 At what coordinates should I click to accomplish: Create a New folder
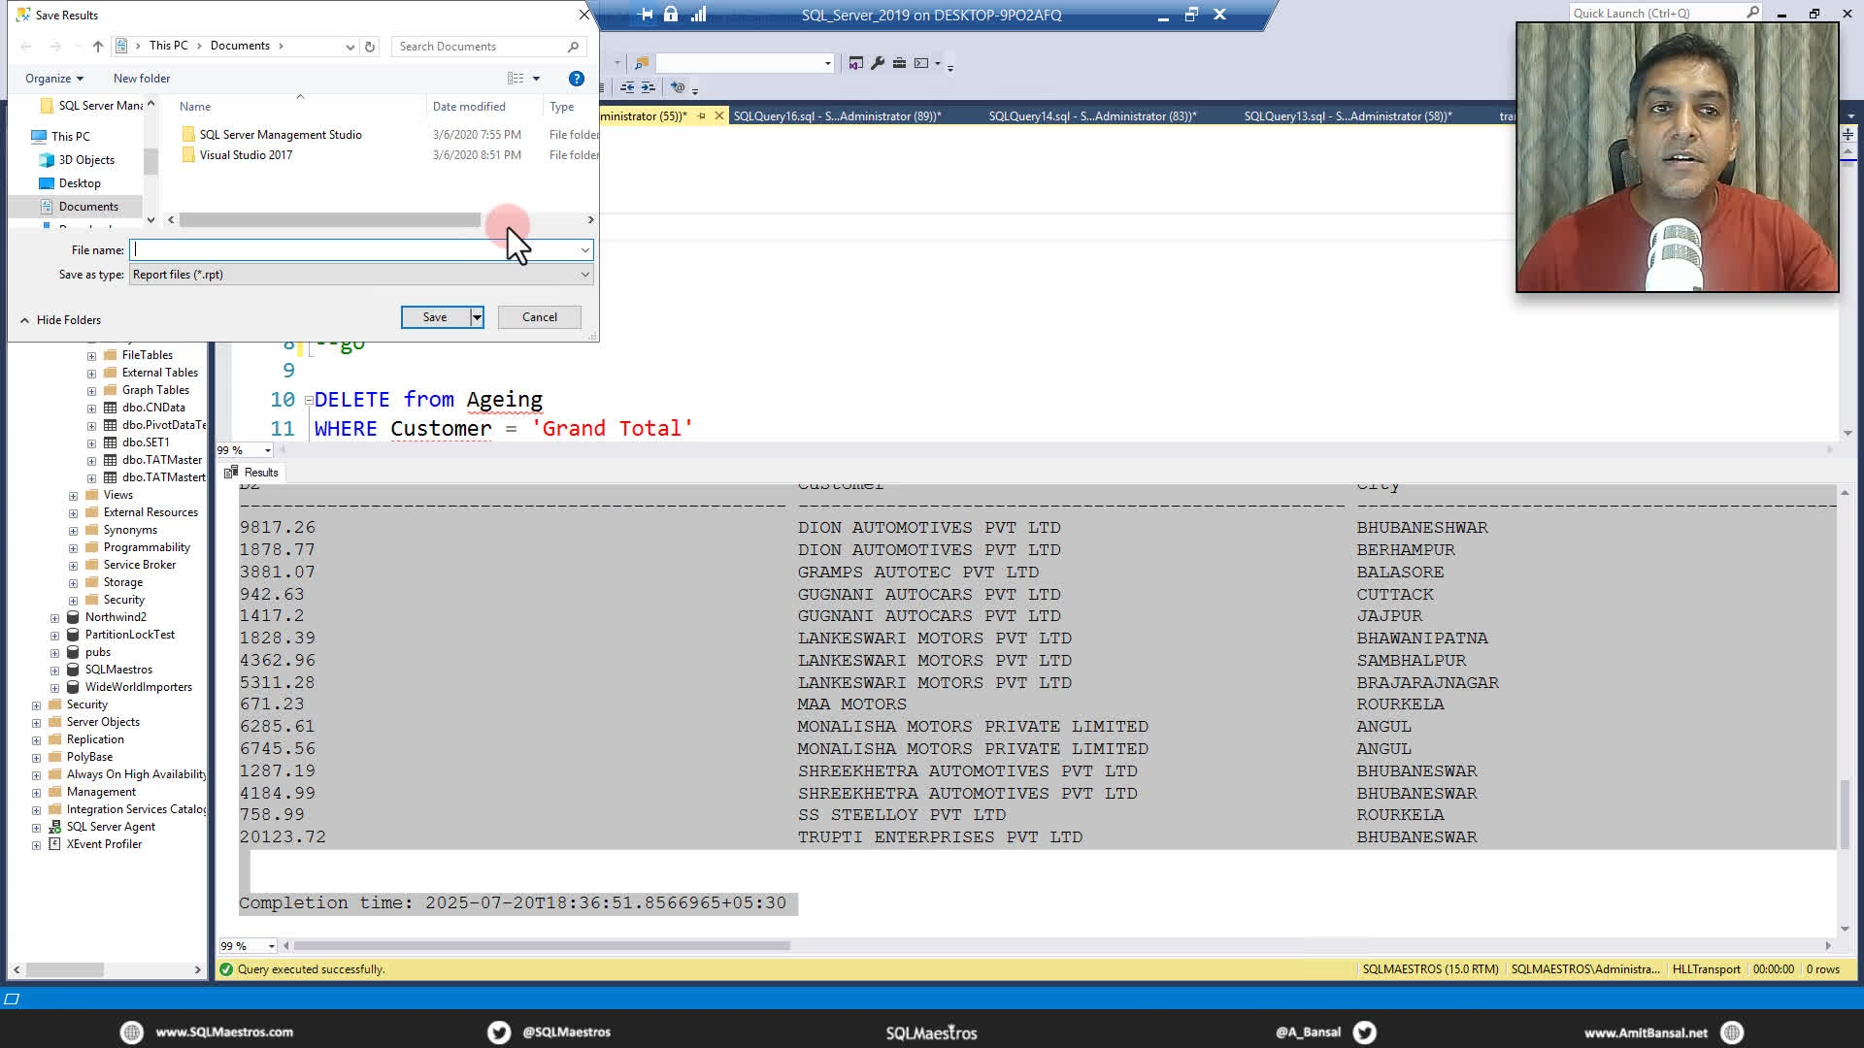point(142,79)
